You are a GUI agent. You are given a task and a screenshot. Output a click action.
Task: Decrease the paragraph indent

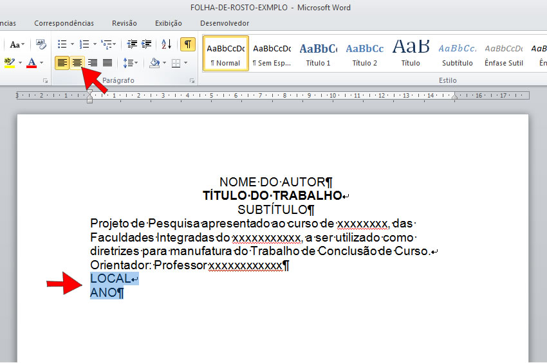tap(132, 44)
